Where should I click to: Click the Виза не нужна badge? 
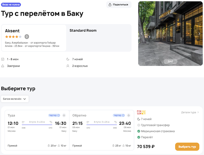click(11, 4)
